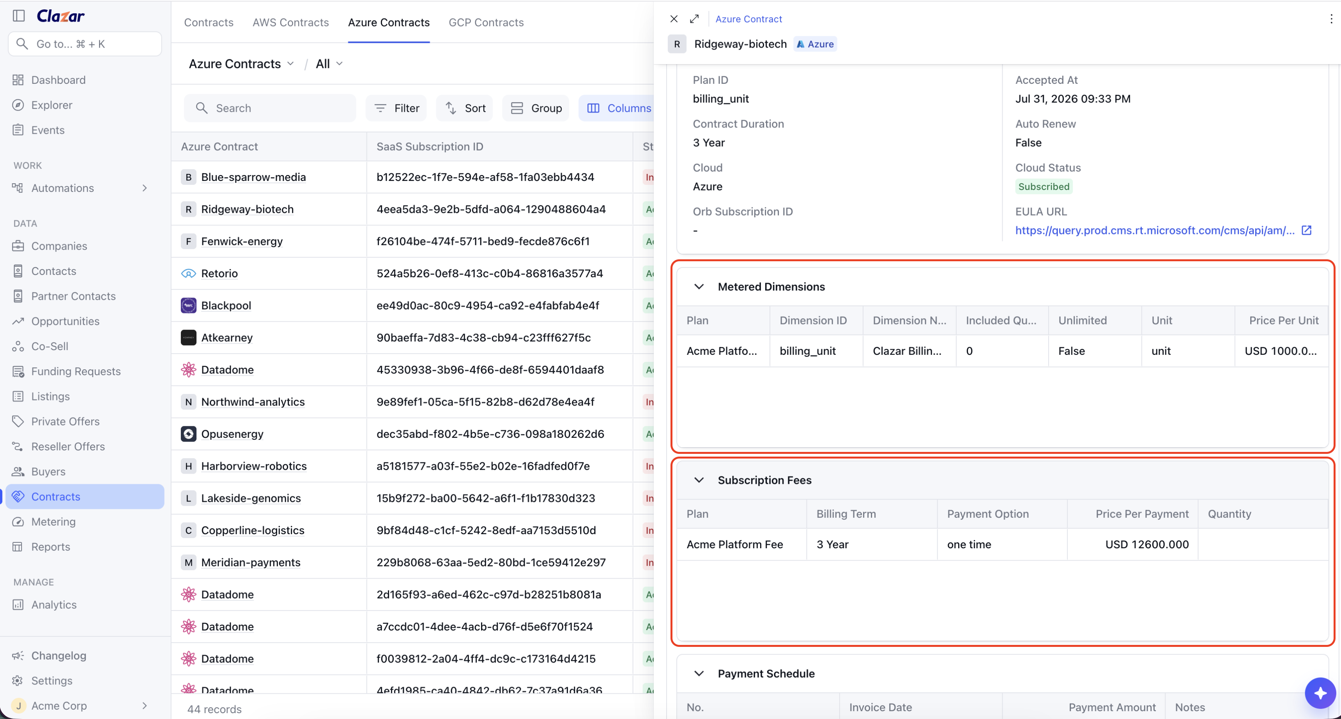Image resolution: width=1341 pixels, height=719 pixels.
Task: Open the Fenwick-energy contract
Action: point(242,241)
